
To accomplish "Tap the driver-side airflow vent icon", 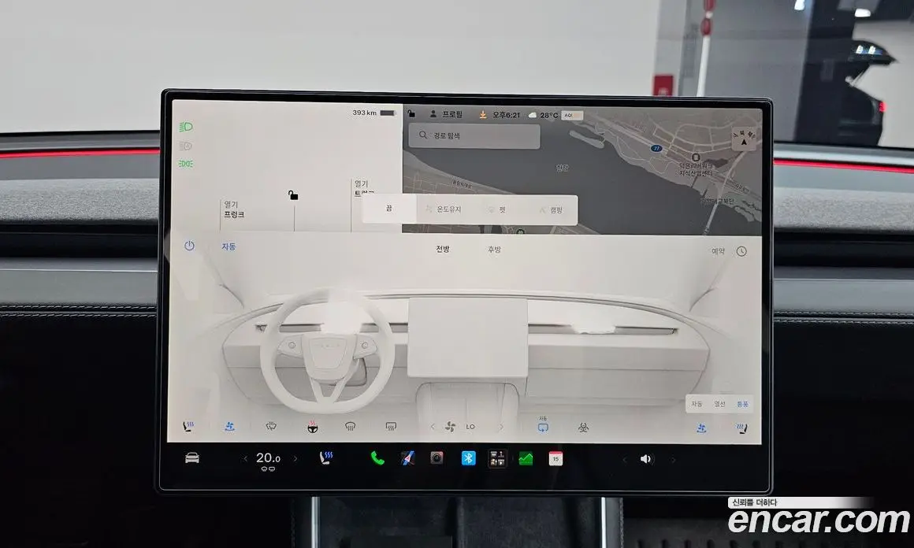I will pos(229,427).
